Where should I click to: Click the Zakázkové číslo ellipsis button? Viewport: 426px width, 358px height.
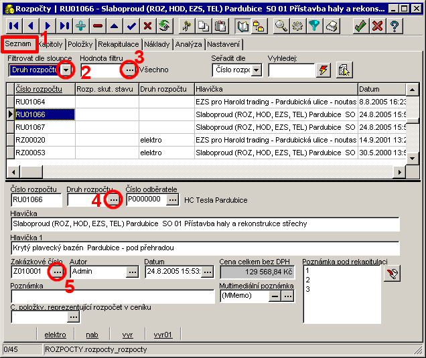(58, 272)
